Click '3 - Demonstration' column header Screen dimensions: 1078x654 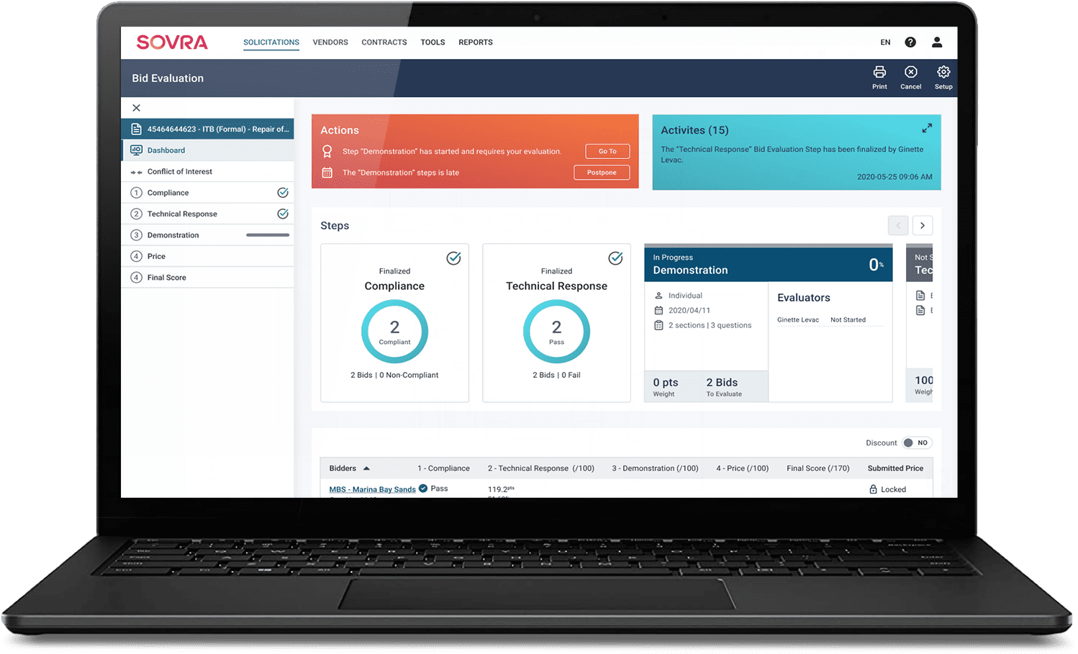coord(655,468)
